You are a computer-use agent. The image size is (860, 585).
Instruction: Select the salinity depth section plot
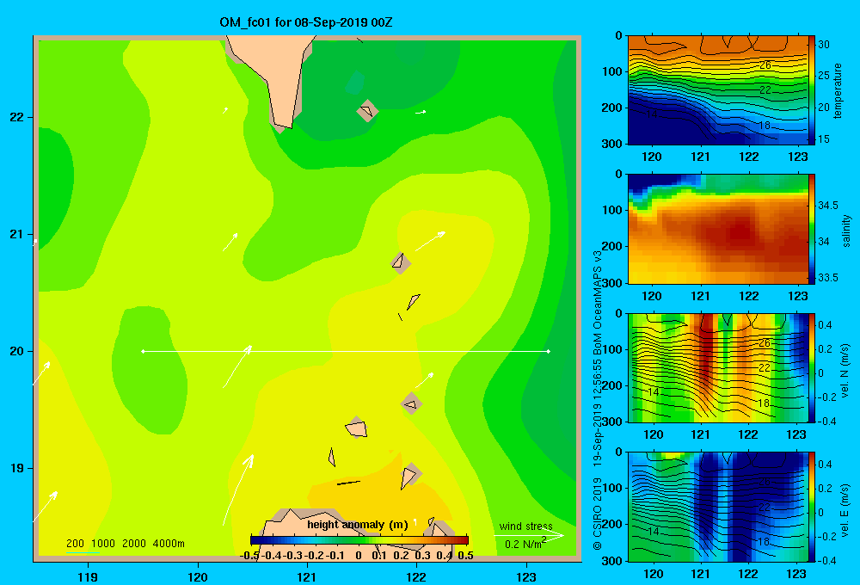click(717, 229)
